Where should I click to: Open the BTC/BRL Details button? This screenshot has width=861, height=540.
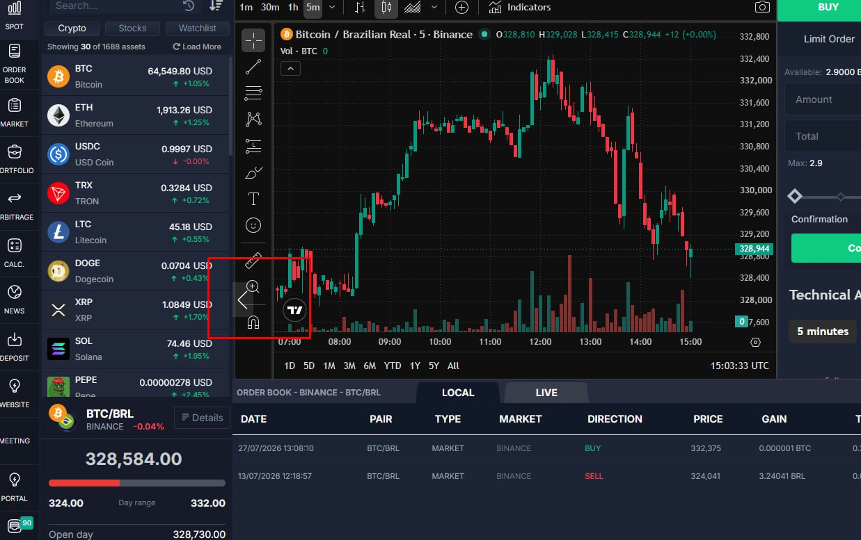(x=202, y=418)
